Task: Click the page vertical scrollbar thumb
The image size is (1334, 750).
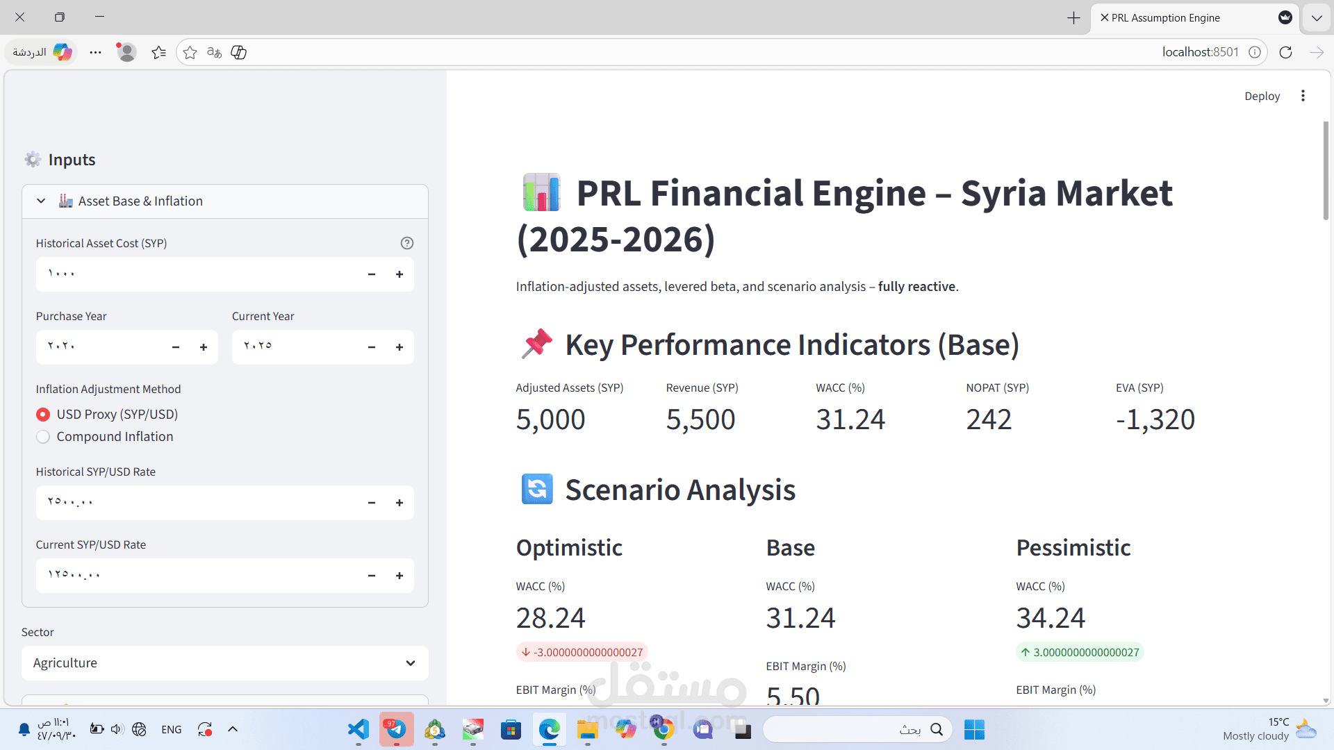Action: [1326, 171]
